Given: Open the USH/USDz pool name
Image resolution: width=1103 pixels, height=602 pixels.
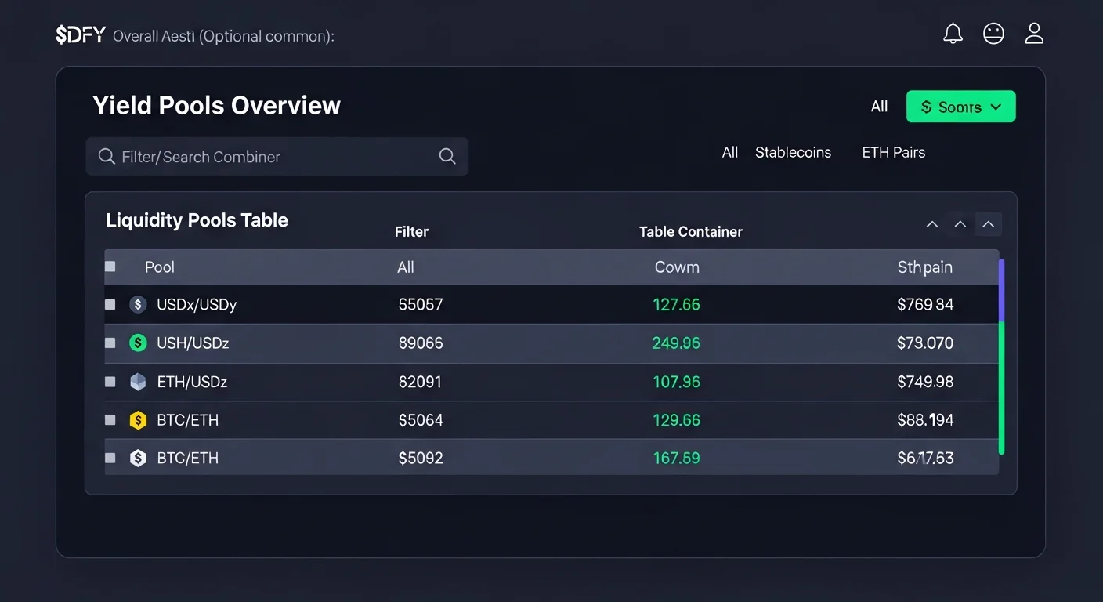Looking at the screenshot, I should 193,343.
